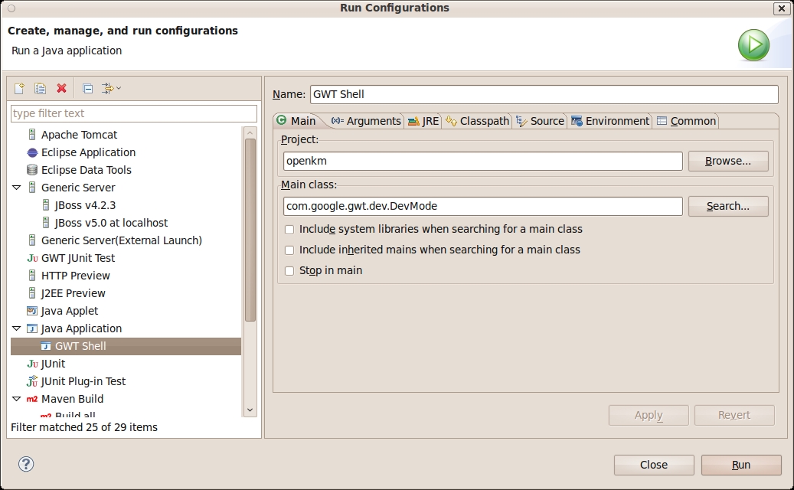Delete selected launch configuration with red X

62,89
